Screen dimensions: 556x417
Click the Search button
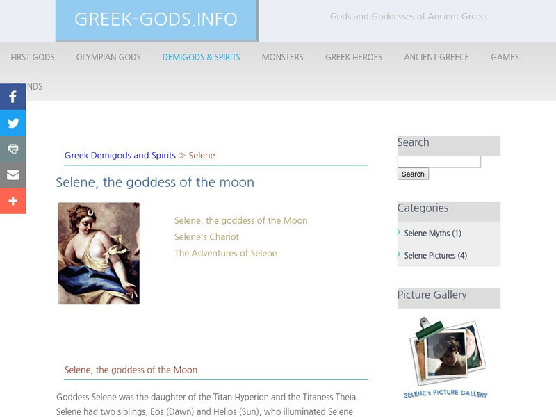coord(413,174)
